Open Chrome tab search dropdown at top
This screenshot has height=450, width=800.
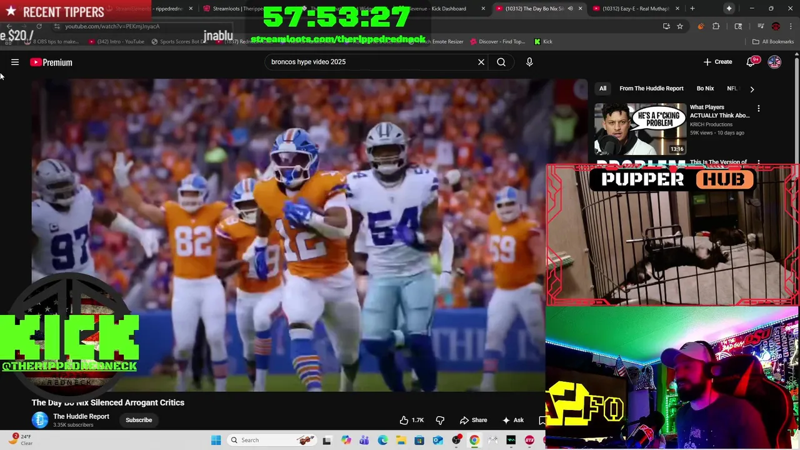pyautogui.click(x=729, y=9)
